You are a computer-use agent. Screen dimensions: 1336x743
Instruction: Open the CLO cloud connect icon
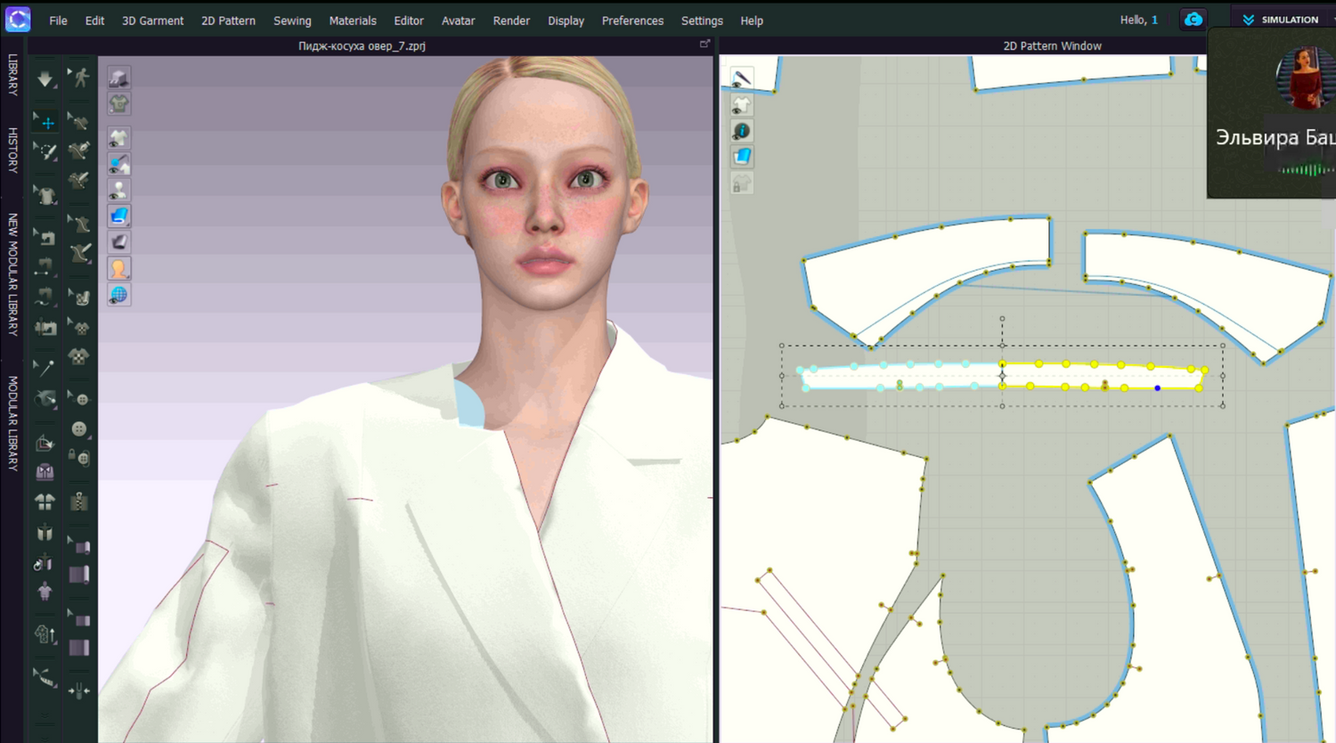(x=1193, y=20)
